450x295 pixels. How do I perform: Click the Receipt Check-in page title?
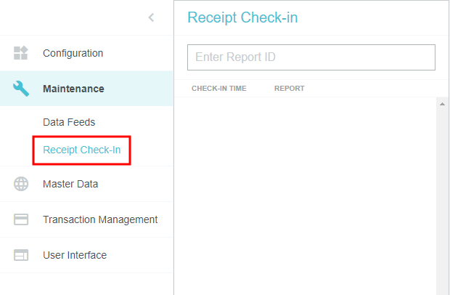point(242,18)
